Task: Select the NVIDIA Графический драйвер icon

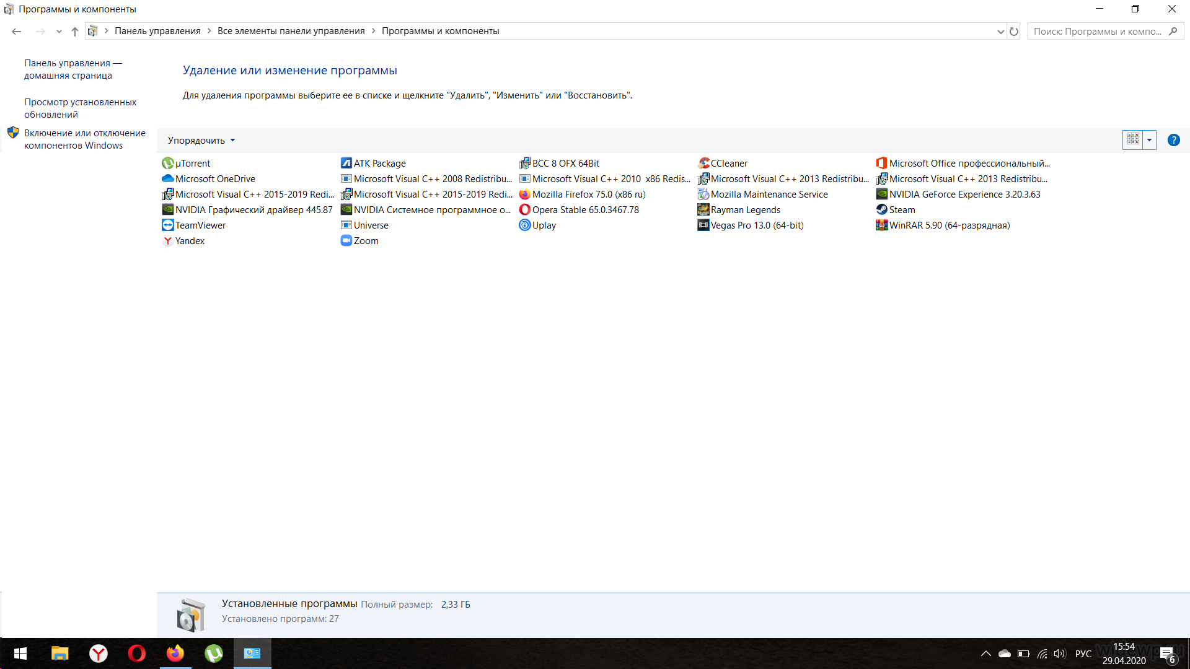Action: click(167, 210)
